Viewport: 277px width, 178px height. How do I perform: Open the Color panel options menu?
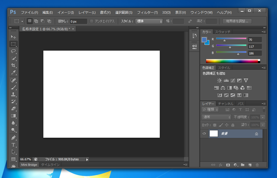(x=264, y=32)
